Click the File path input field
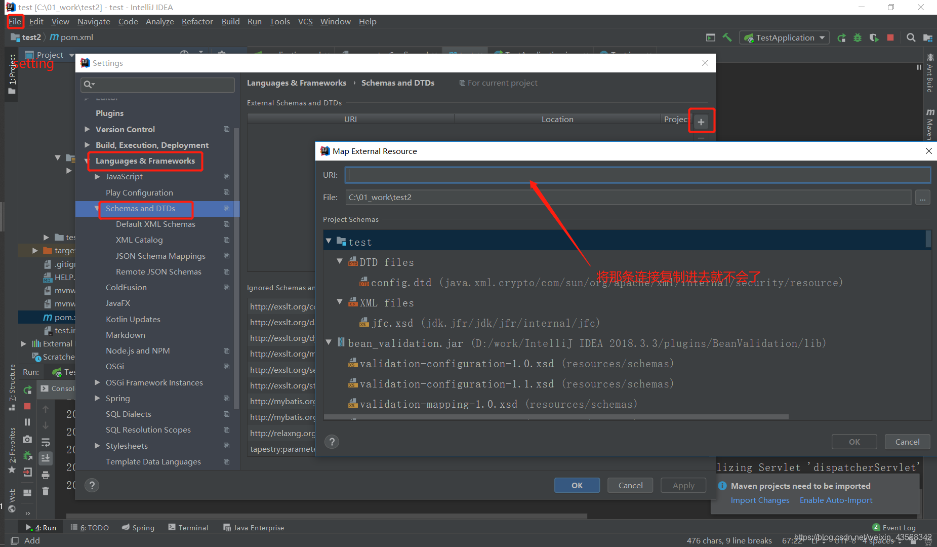 628,198
